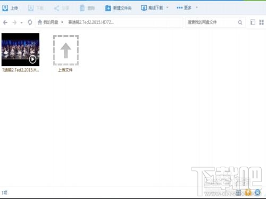Toggle the preview pane layout icon
Screen dimensions: 266x199
[253, 22]
